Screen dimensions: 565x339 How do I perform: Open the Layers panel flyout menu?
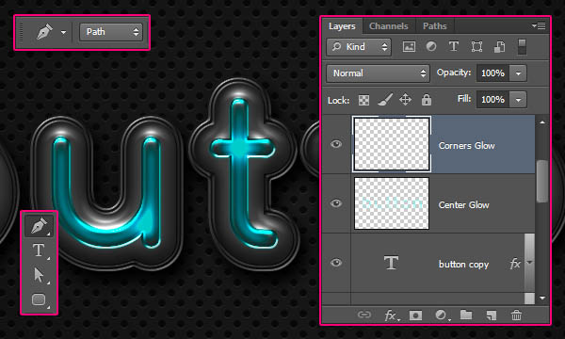[x=539, y=26]
